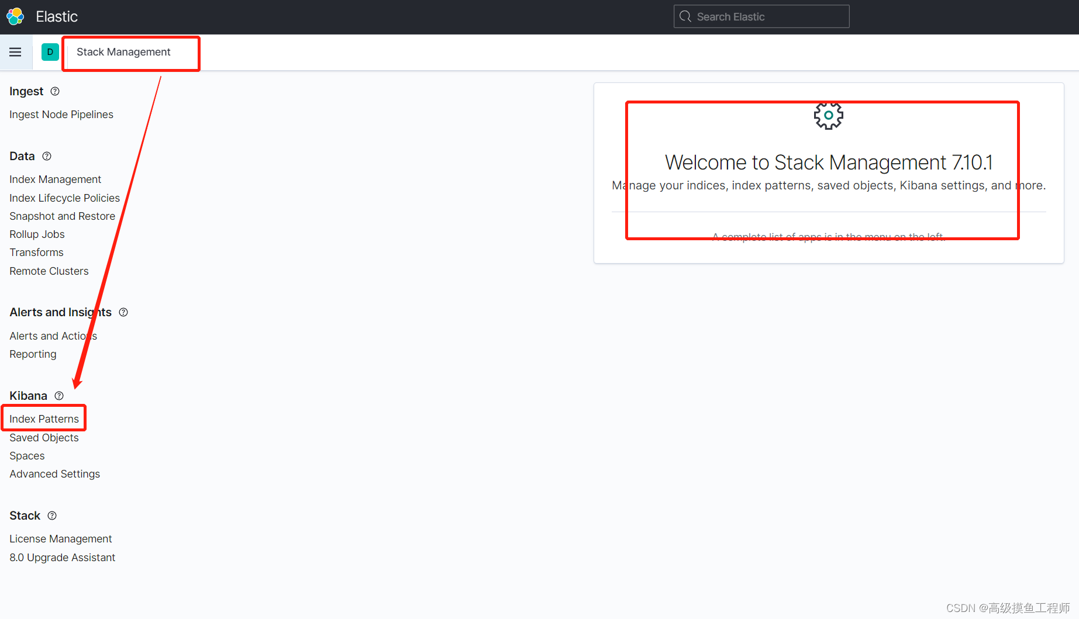Go to Reporting
Screen dimensions: 1079x619
[33, 354]
